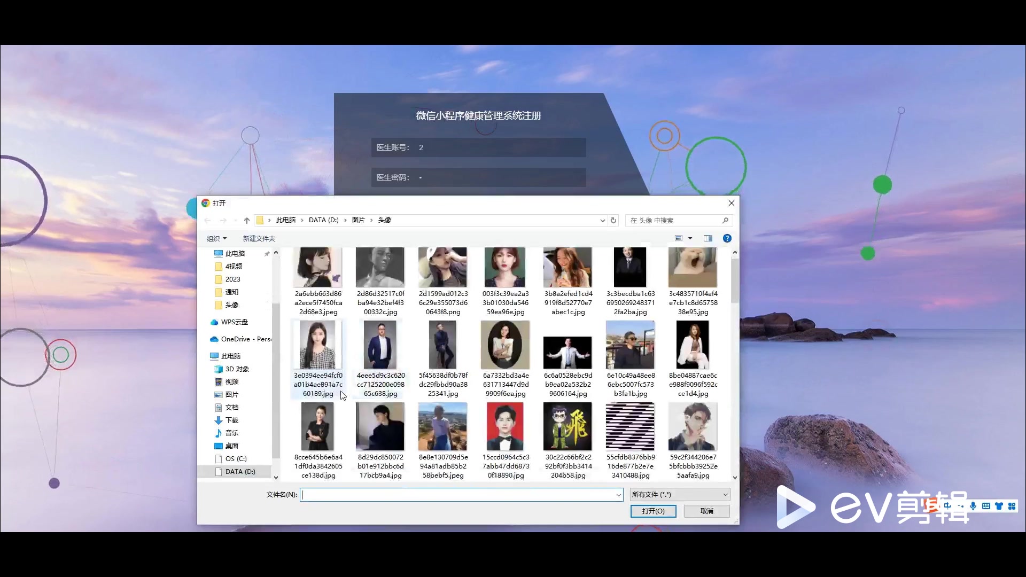Select 音乐 folder in sidebar
Viewport: 1026px width, 577px height.
(x=231, y=433)
